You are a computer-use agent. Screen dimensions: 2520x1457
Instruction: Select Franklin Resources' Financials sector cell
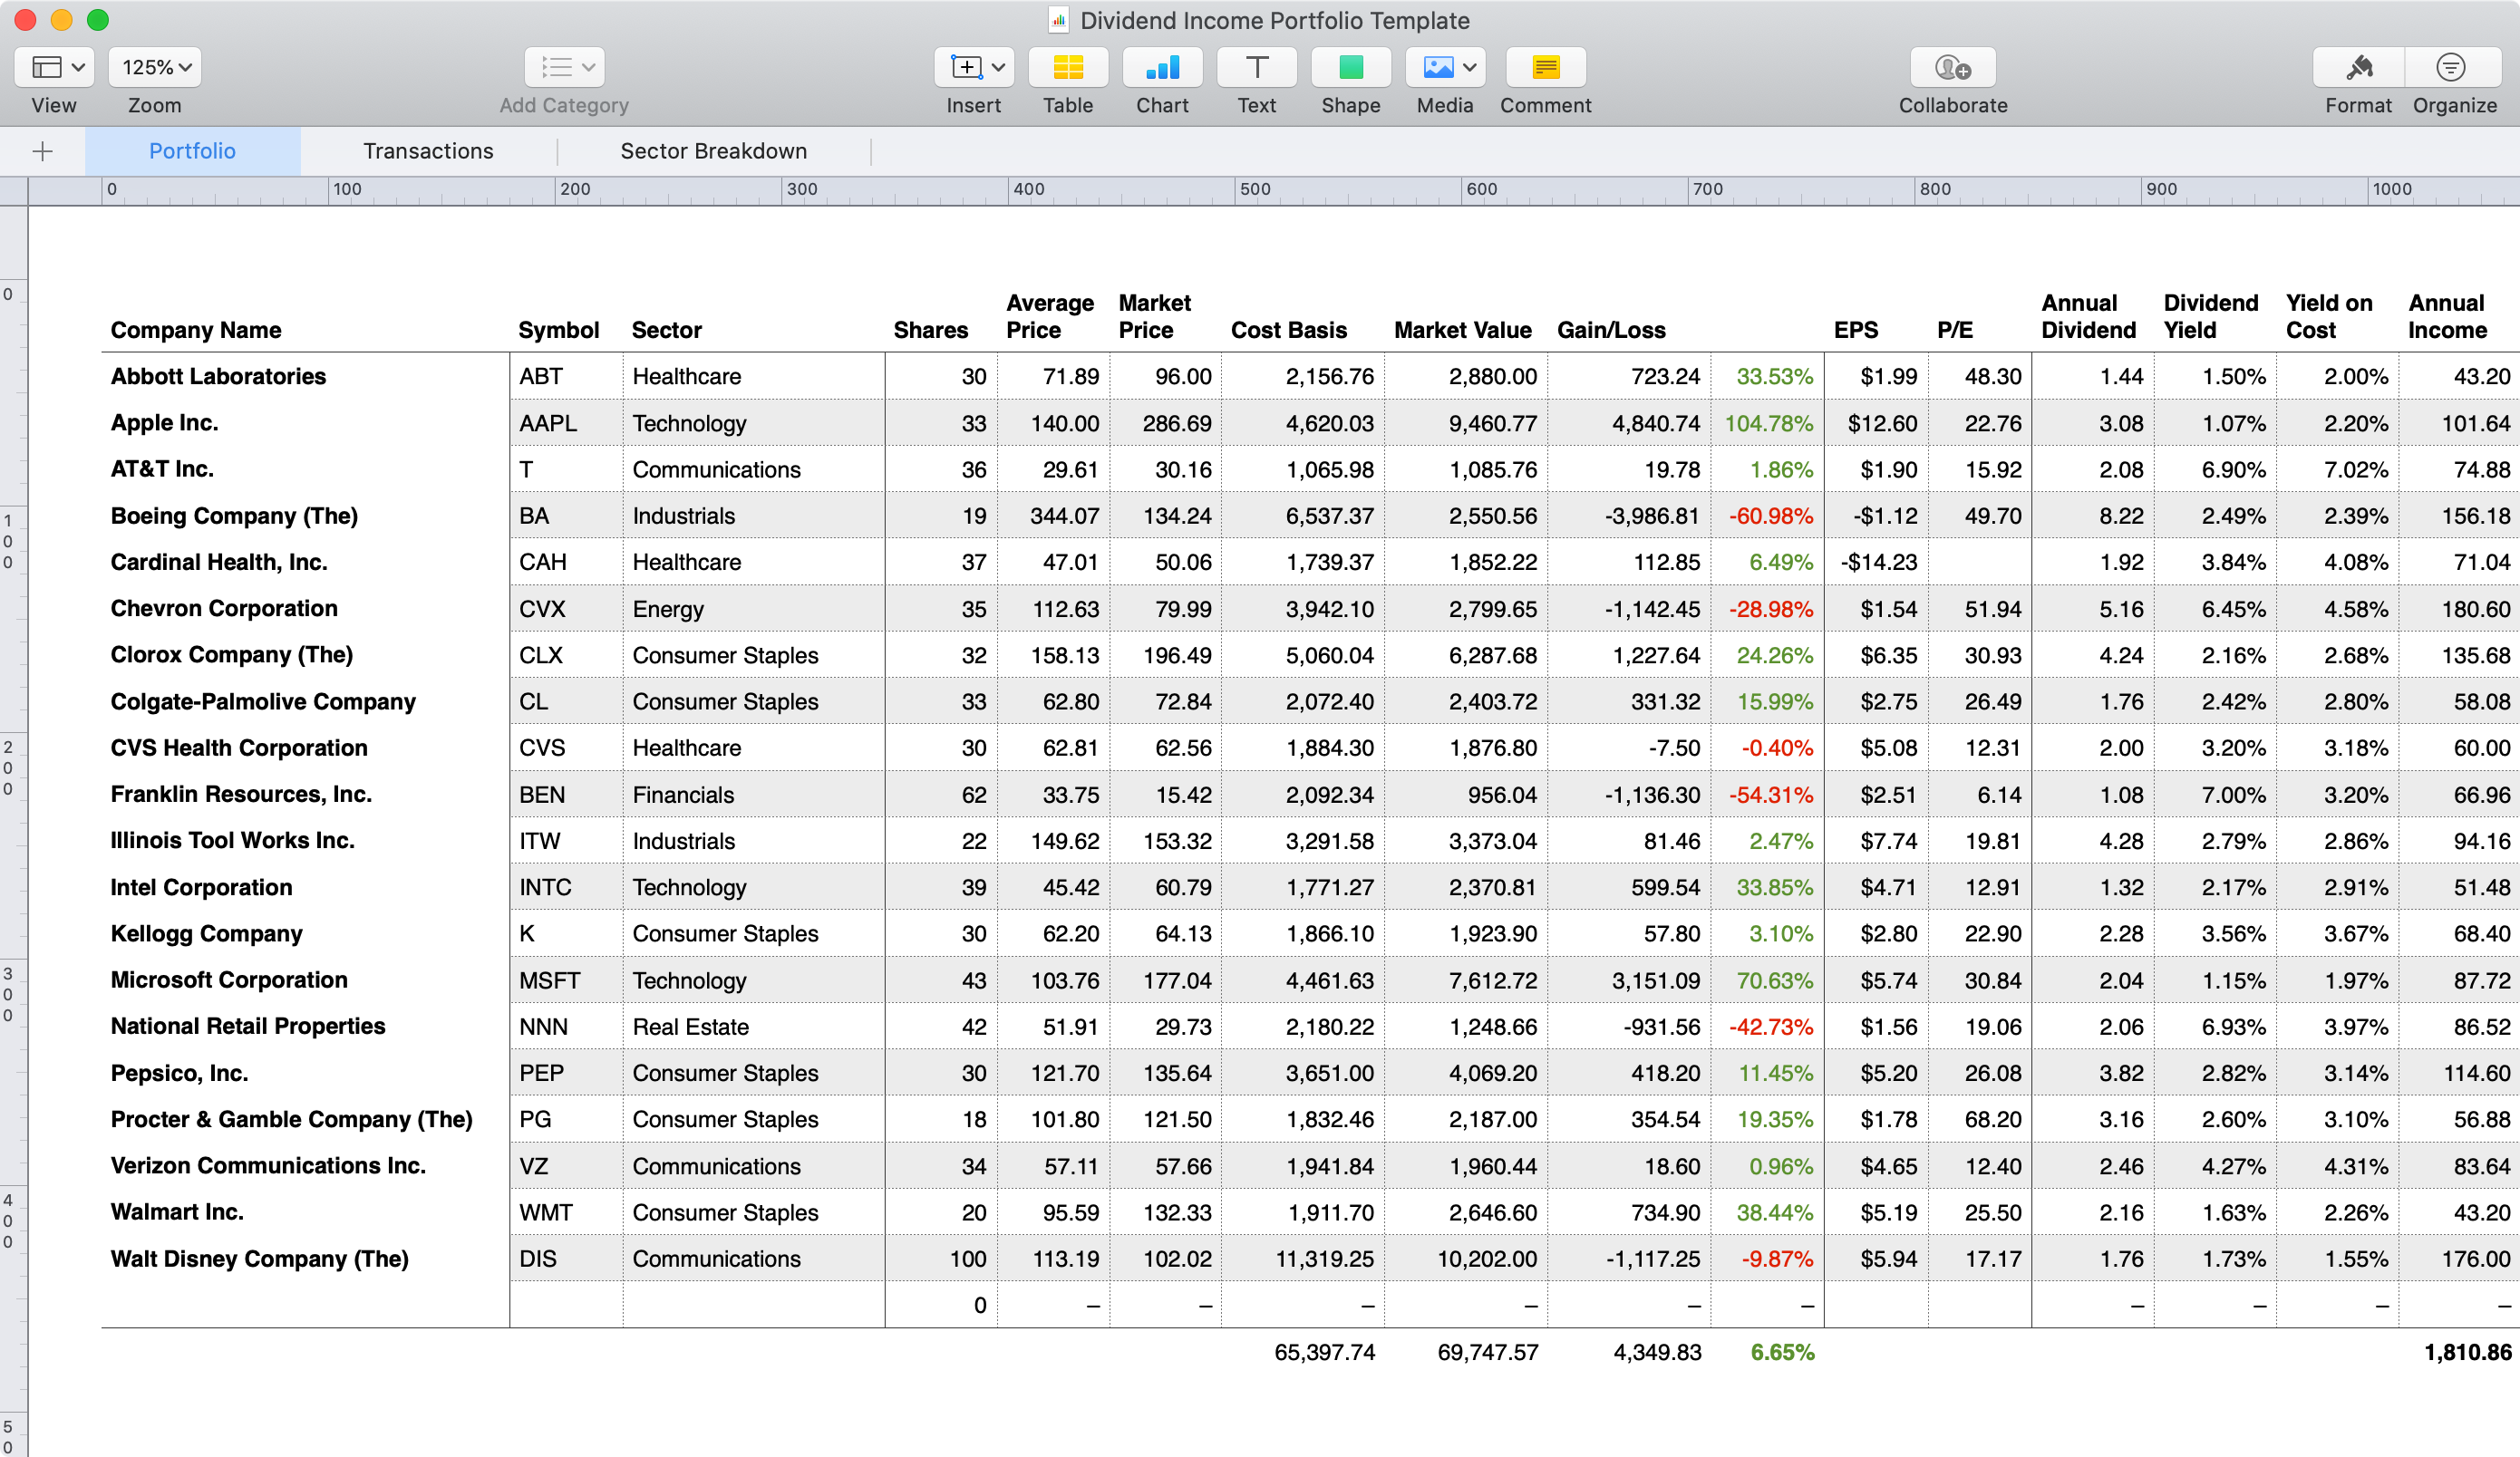pos(753,795)
